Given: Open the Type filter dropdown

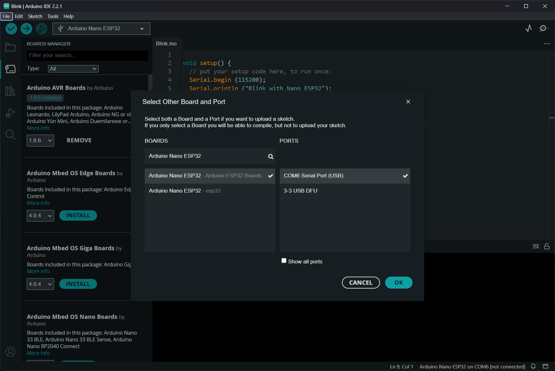Looking at the screenshot, I should click(x=73, y=69).
